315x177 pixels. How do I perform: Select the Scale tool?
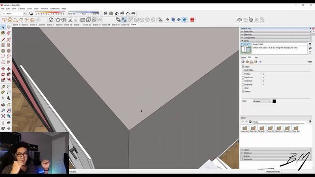(x=3, y=80)
